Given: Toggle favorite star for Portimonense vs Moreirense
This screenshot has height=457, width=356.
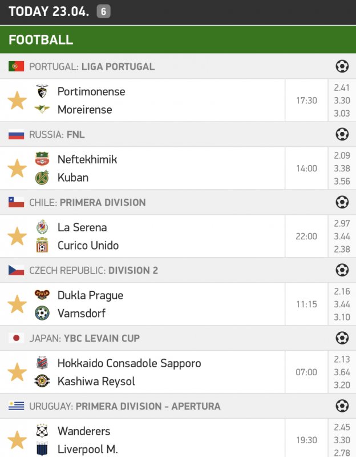Looking at the screenshot, I should pos(17,101).
